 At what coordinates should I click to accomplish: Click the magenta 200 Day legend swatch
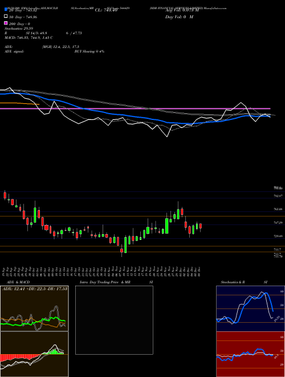pyautogui.click(x=6, y=23)
